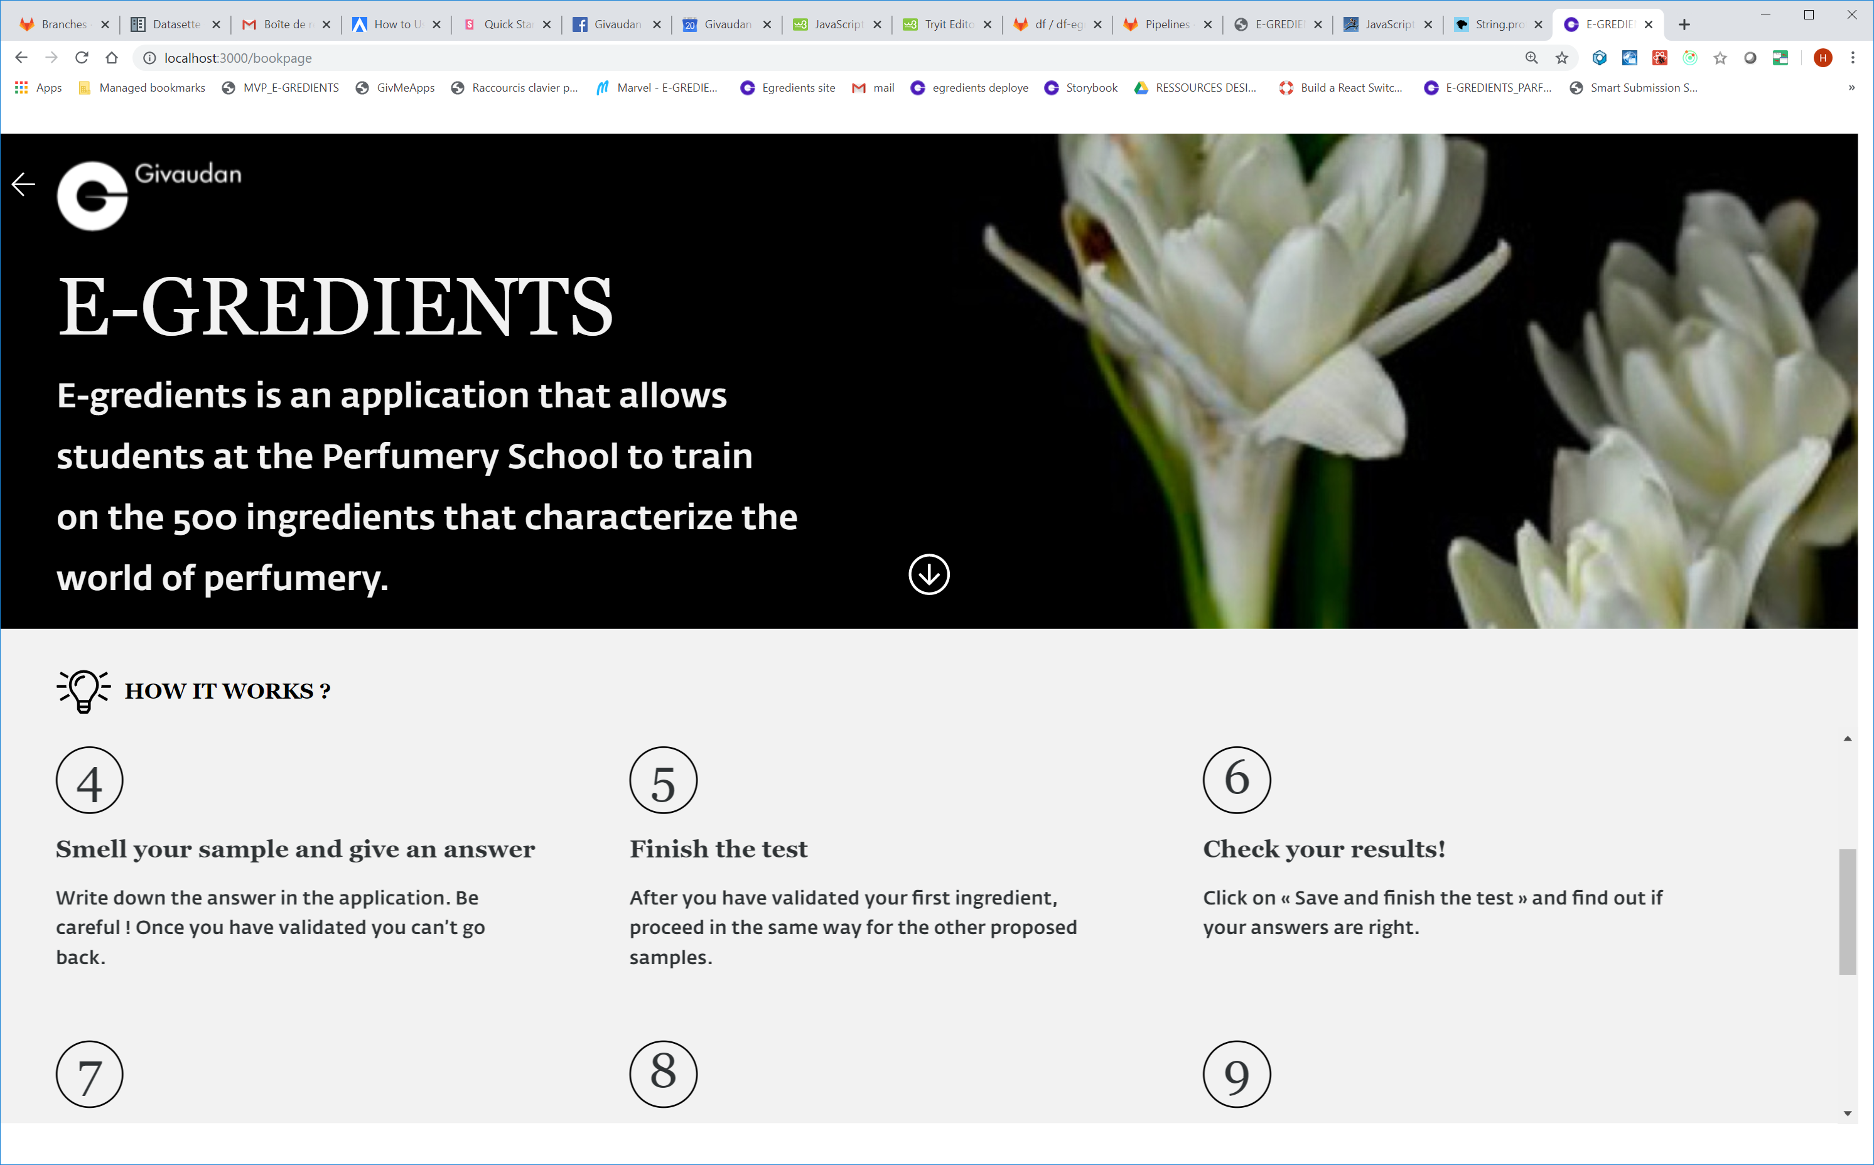Click the scrollbar up arrow in steps section

point(1848,738)
